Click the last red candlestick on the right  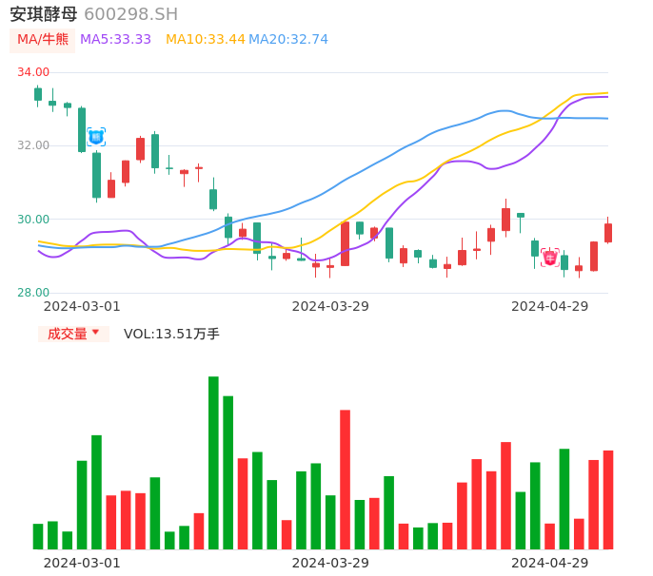tap(608, 233)
